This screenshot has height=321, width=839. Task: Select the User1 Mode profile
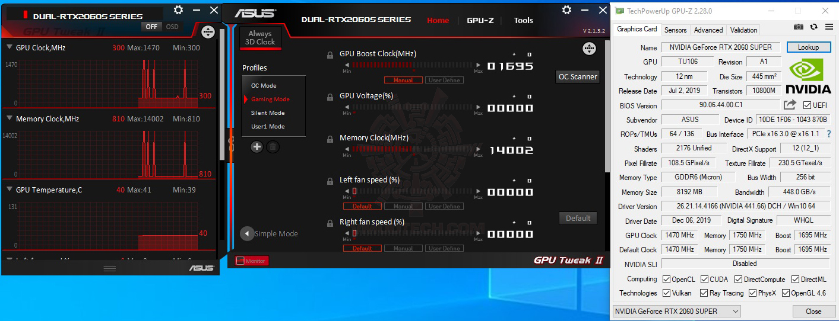point(268,126)
